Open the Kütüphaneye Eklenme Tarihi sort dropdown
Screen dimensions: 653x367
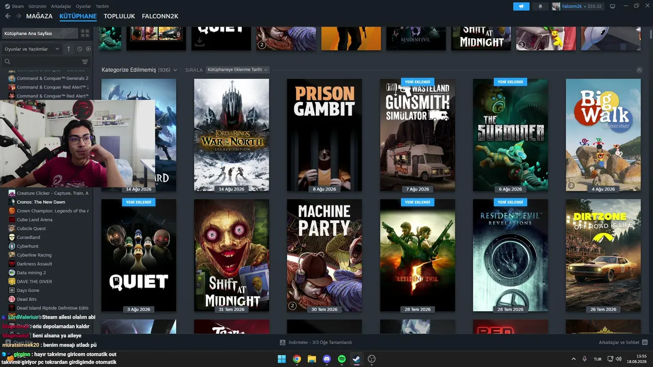[237, 70]
